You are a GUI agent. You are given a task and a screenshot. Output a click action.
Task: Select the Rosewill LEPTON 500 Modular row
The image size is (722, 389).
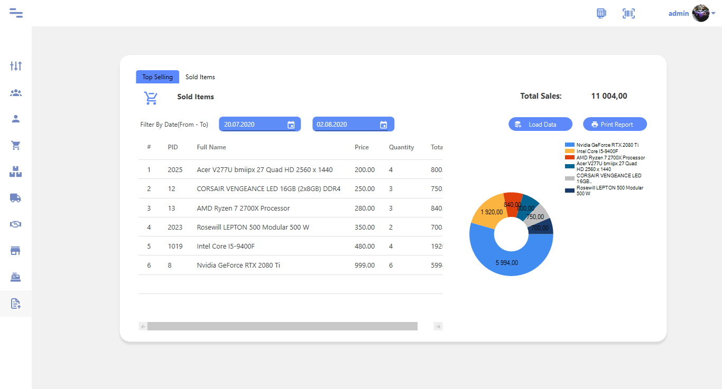290,227
